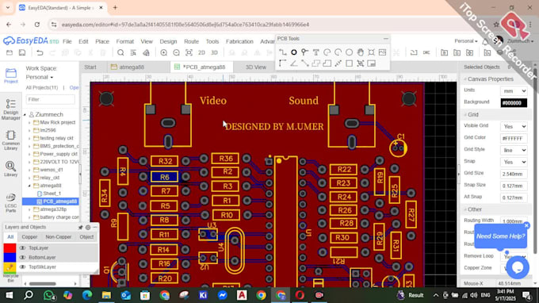Open the Route menu
539x303 pixels.
192,41
